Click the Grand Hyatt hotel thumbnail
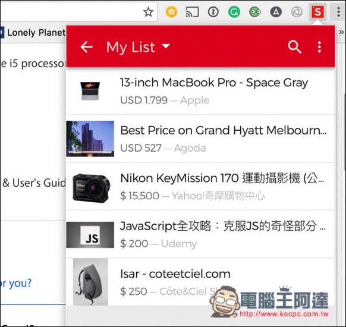This screenshot has height=327, width=346. click(90, 139)
